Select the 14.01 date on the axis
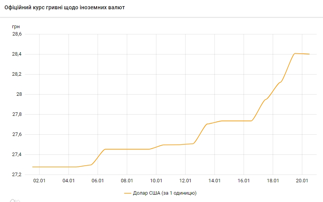323x202 pixels. pos(215,180)
